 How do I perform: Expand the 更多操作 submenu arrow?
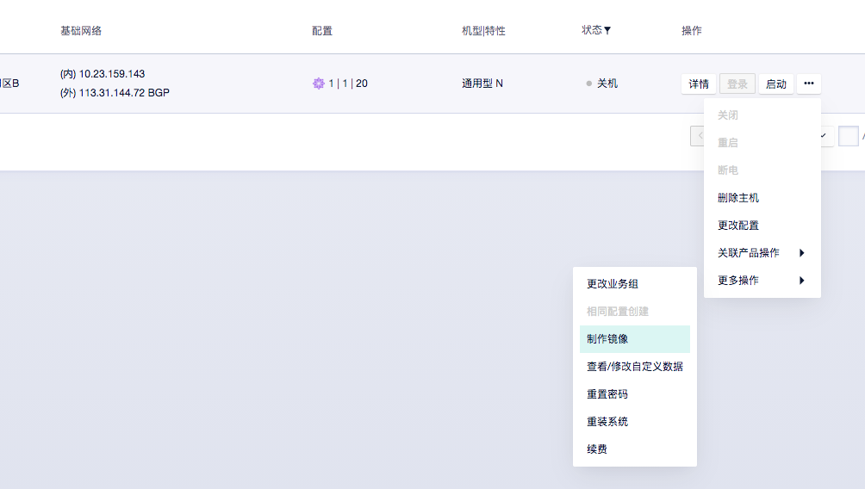(x=801, y=281)
